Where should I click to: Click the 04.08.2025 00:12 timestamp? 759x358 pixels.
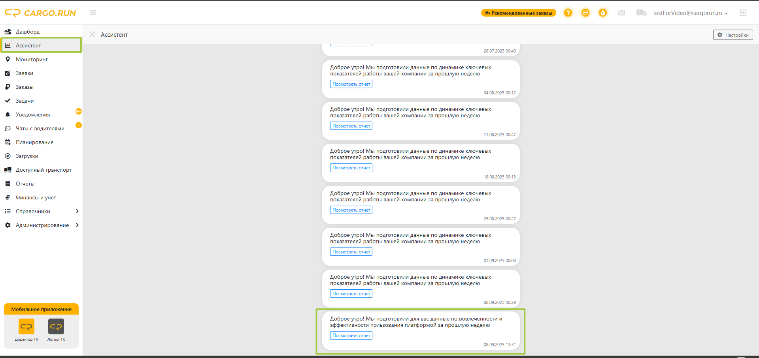[500, 93]
